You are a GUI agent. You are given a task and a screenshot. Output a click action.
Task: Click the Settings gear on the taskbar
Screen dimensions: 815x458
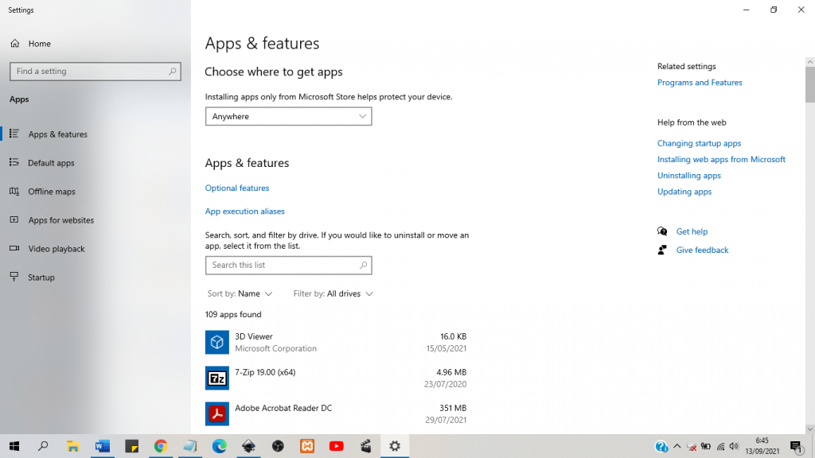pyautogui.click(x=395, y=446)
